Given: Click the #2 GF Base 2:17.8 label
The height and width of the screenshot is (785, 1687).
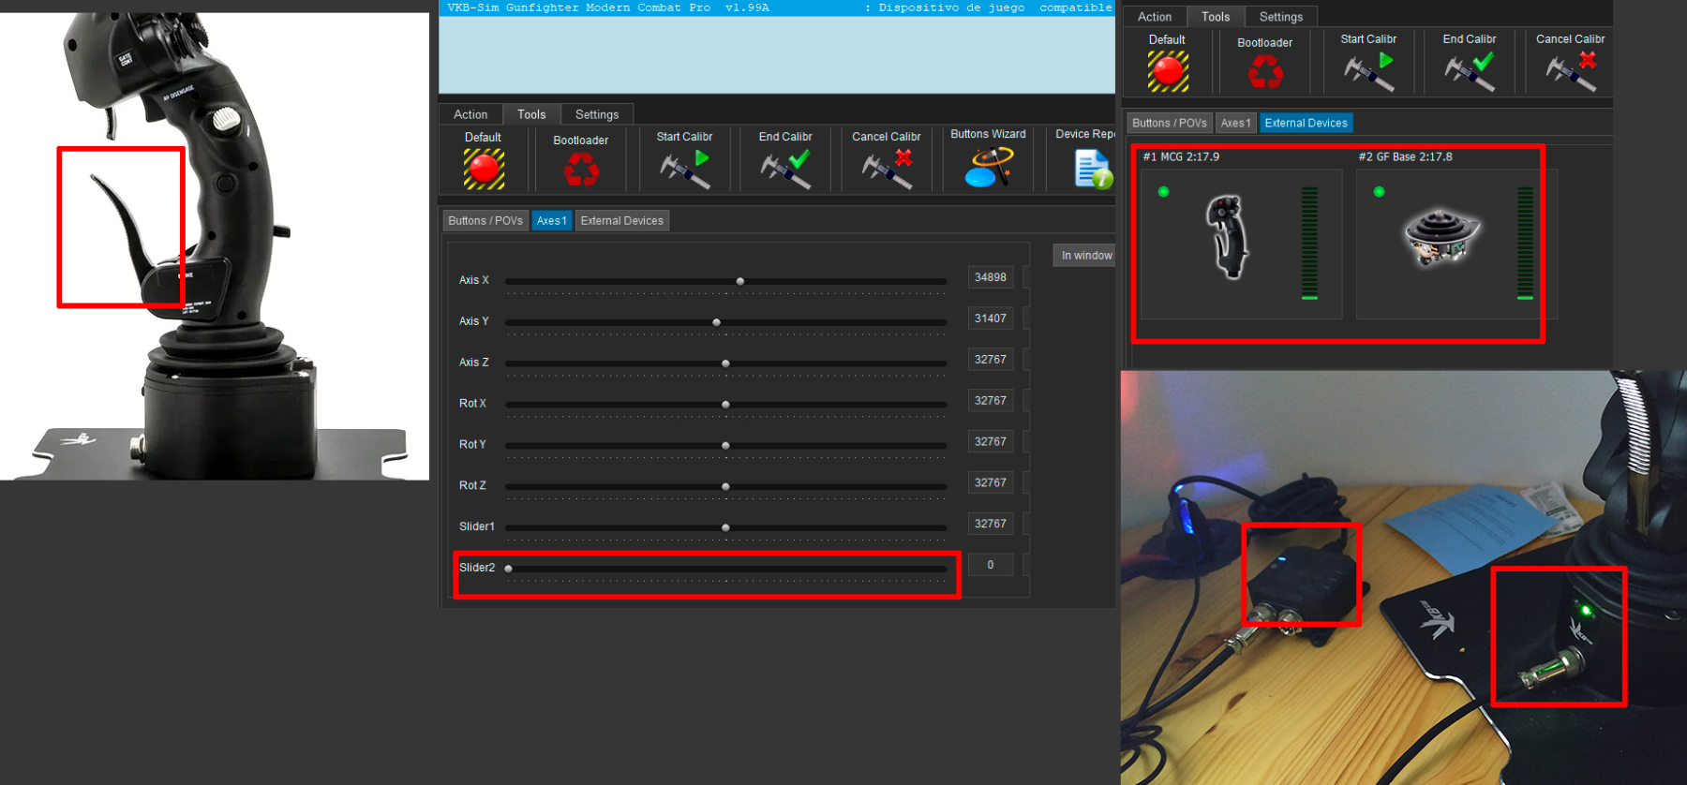Looking at the screenshot, I should coord(1405,156).
